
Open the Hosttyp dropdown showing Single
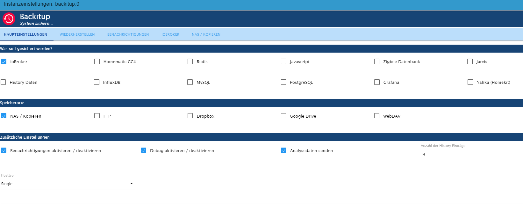[68, 184]
